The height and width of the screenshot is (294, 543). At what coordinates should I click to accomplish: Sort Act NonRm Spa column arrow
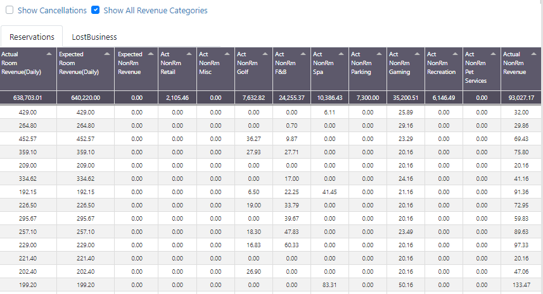pos(341,54)
